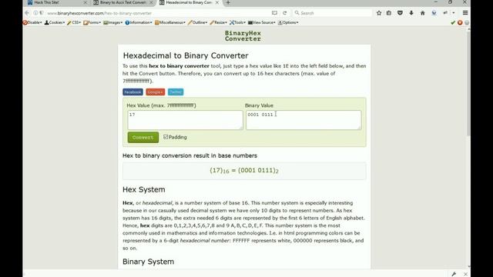
Task: Open the downloads arrow icon
Action: pos(411,13)
